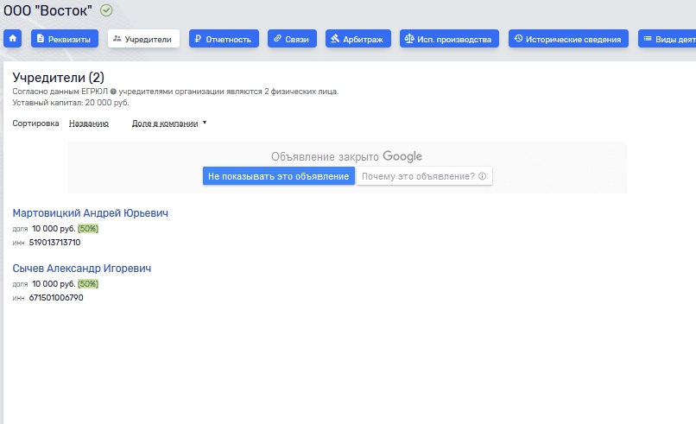This screenshot has width=696, height=424.
Task: Sort founders by Названию
Action: 89,123
